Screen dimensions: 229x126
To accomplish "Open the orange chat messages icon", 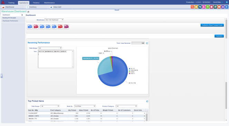I will tap(219, 7).
